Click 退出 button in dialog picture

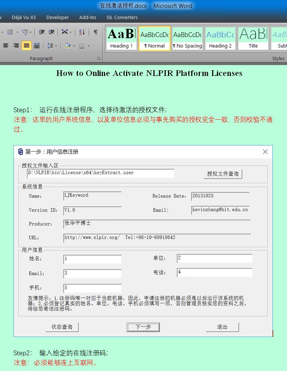pos(222,327)
